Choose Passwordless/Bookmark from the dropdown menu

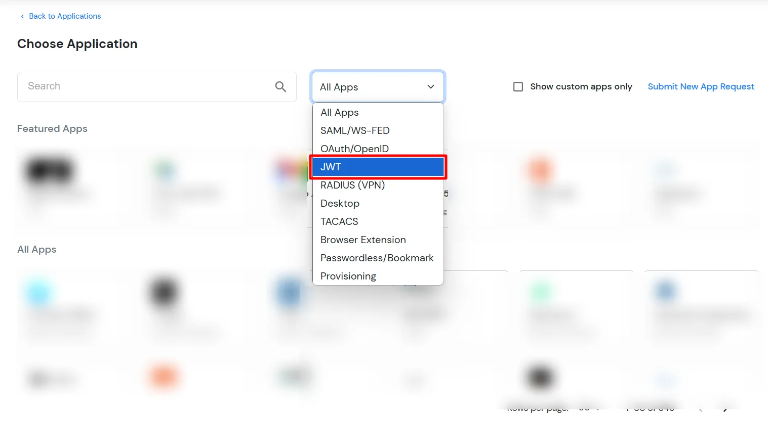click(377, 258)
